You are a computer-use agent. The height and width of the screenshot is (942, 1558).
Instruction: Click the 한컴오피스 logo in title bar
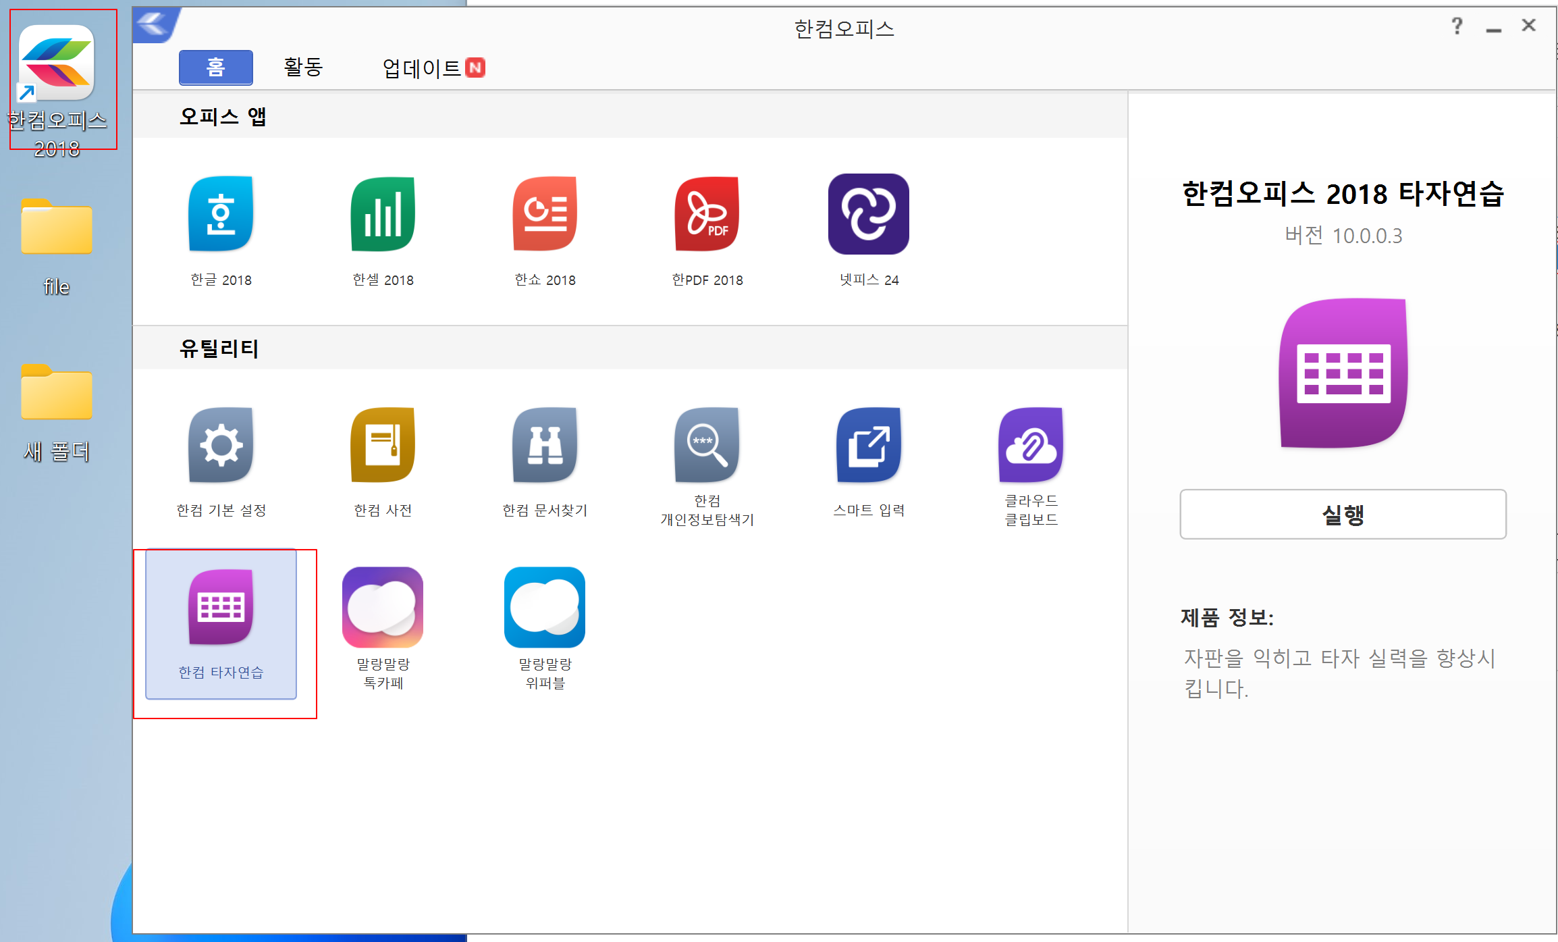point(157,26)
